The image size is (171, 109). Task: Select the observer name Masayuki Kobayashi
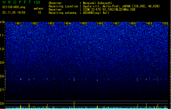point(98,3)
